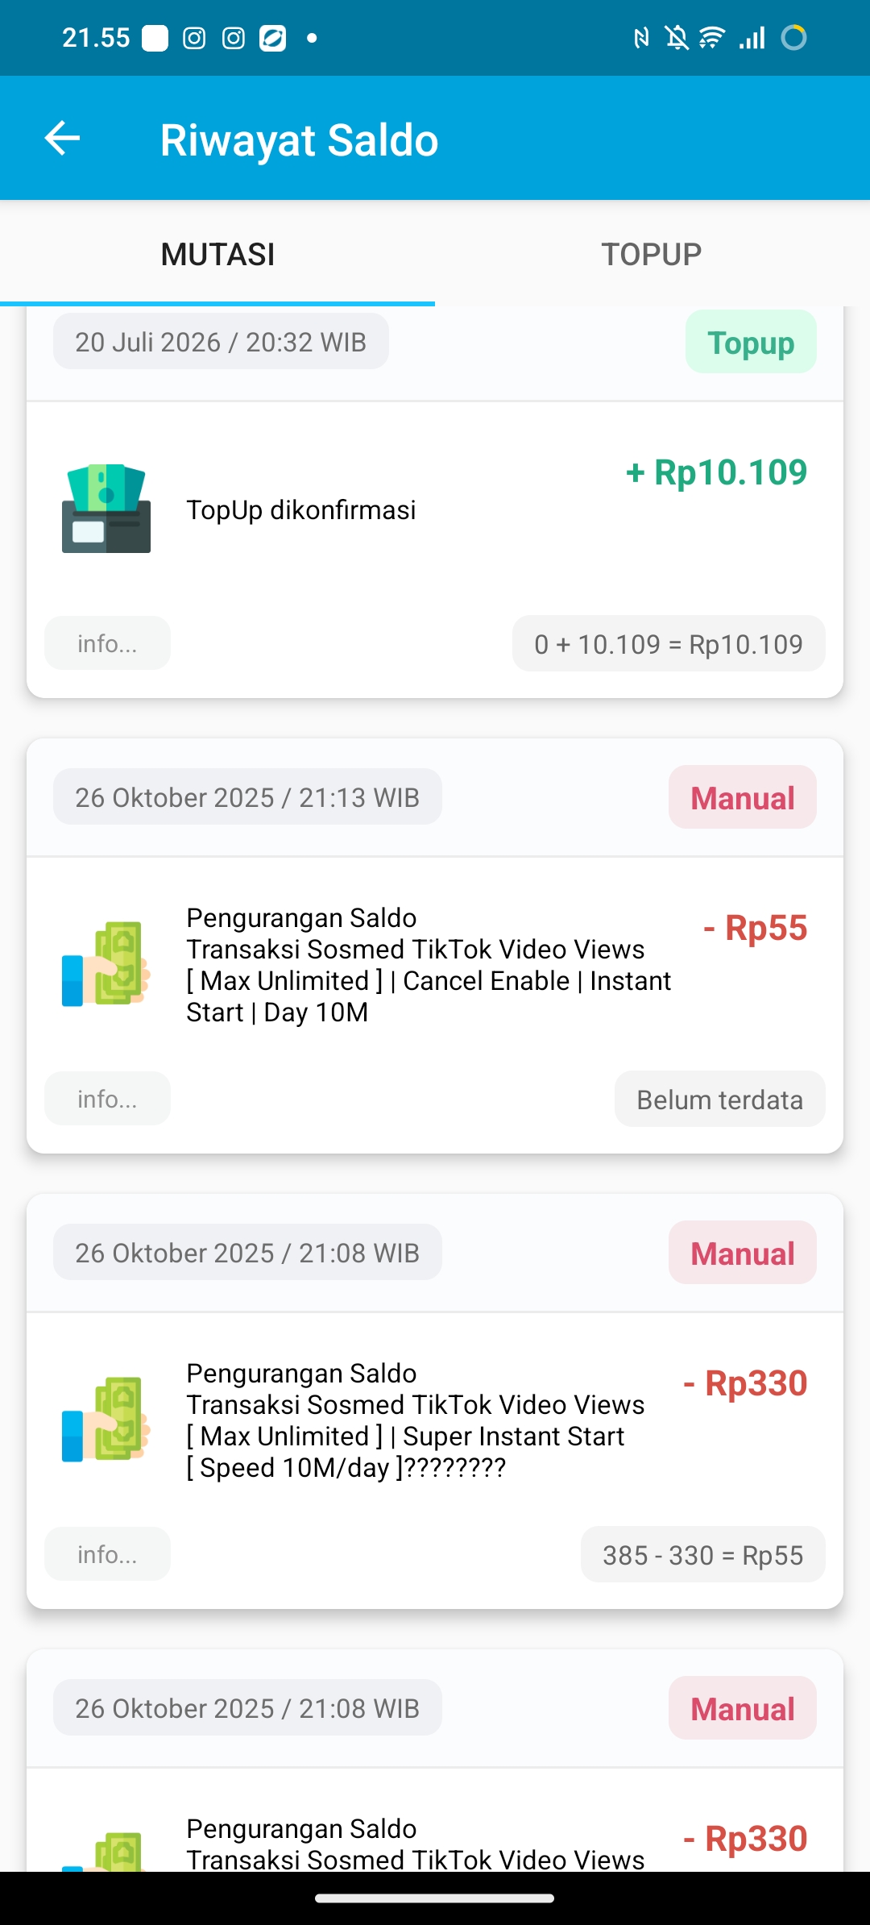Open info... on the 21:13 WIB Rp55 card
The height and width of the screenshot is (1925, 870).
point(107,1099)
